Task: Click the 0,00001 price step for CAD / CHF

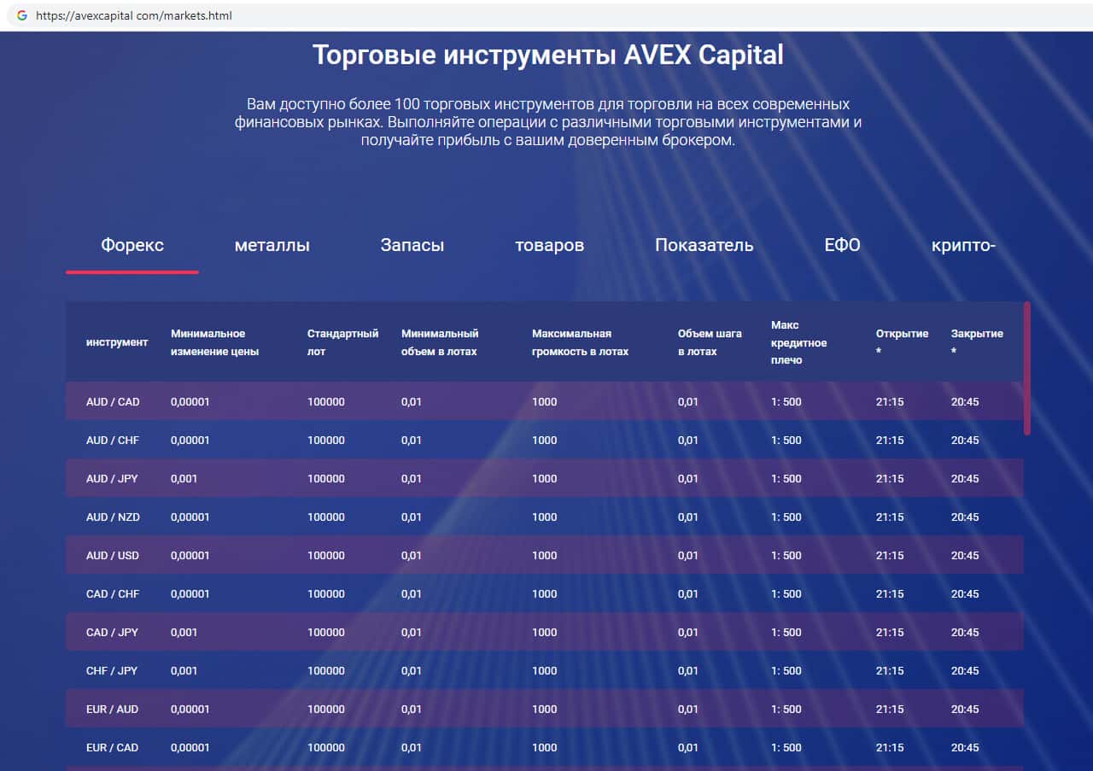Action: coord(190,593)
